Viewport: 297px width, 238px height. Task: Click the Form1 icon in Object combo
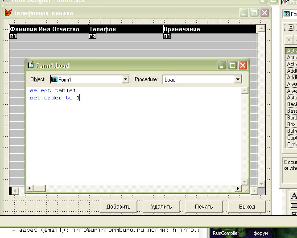click(x=54, y=79)
